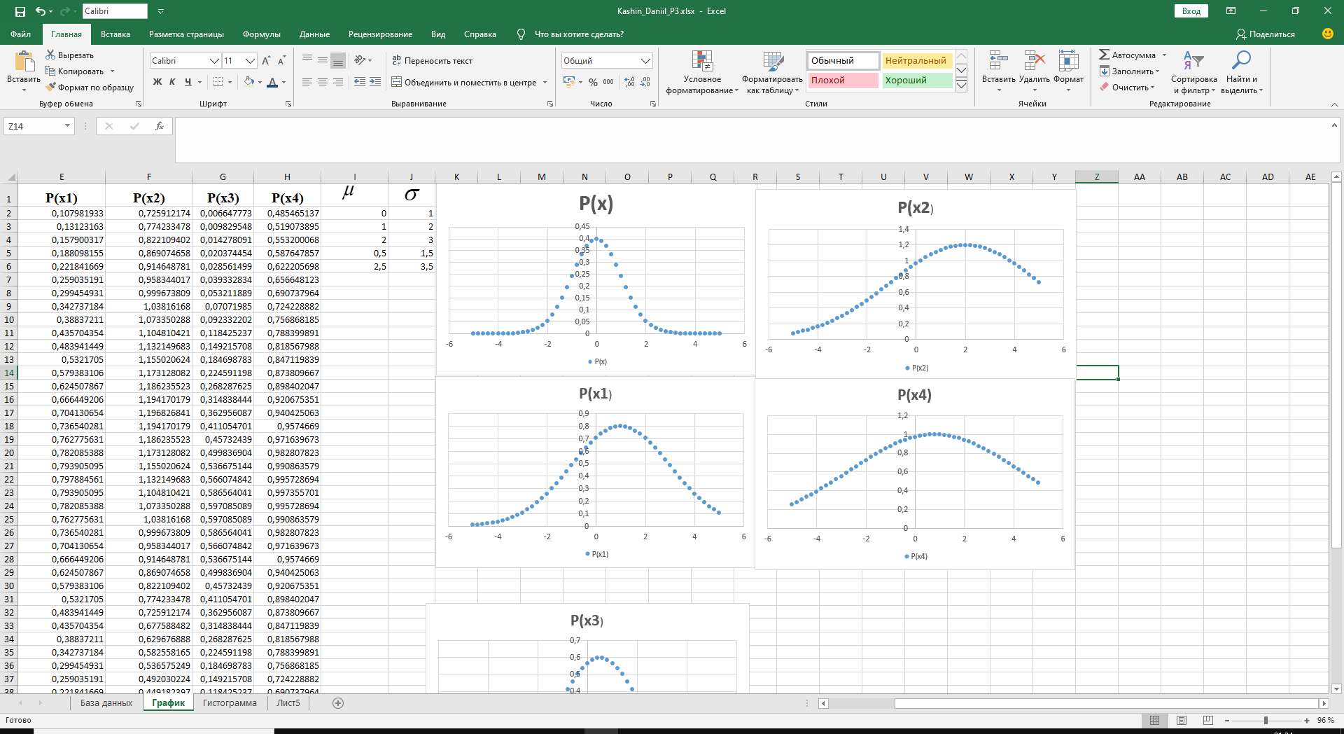
Task: Click the 'Что вы хотите сделать?' search box
Action: click(578, 34)
